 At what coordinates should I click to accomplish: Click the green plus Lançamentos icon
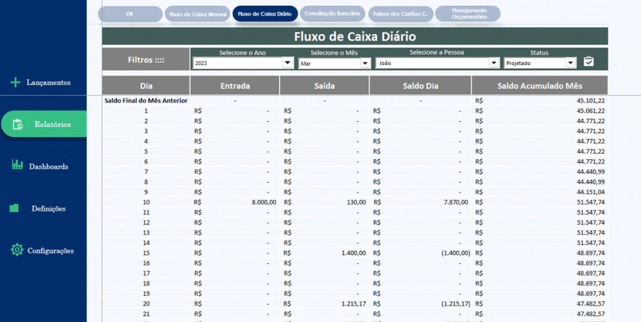click(15, 83)
